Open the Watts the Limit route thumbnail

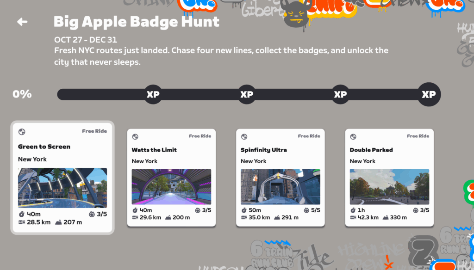pos(171,187)
